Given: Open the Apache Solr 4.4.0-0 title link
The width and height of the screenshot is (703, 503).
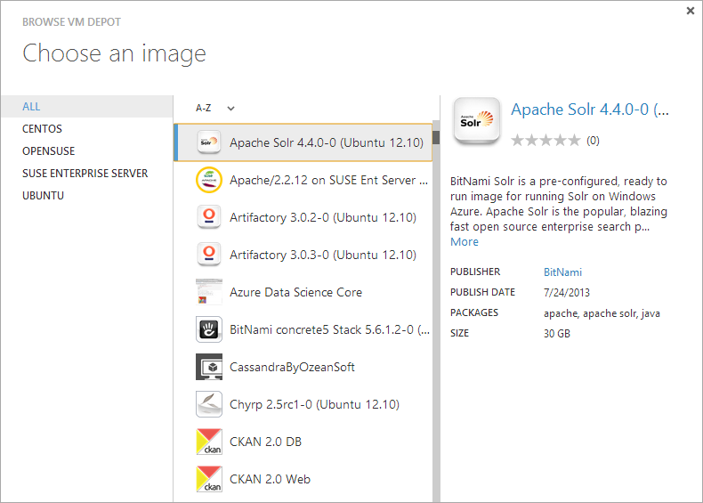Looking at the screenshot, I should pos(590,110).
